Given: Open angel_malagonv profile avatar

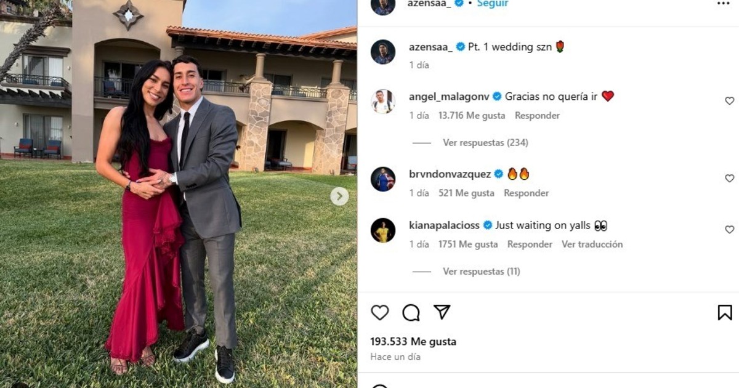Looking at the screenshot, I should pyautogui.click(x=383, y=102).
